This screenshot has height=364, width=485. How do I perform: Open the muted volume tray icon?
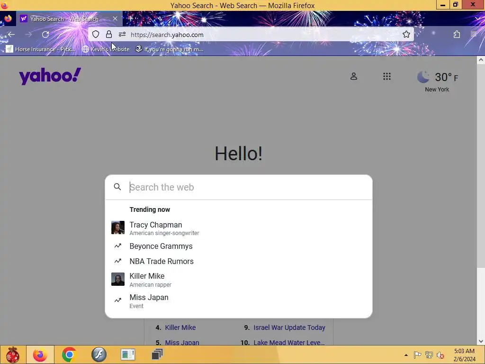tap(440, 355)
